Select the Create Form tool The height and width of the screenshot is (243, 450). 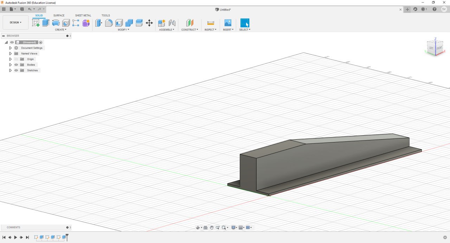pos(86,23)
